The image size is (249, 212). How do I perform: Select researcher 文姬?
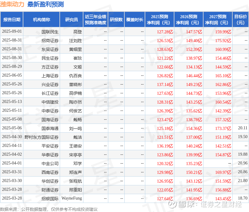(78, 67)
